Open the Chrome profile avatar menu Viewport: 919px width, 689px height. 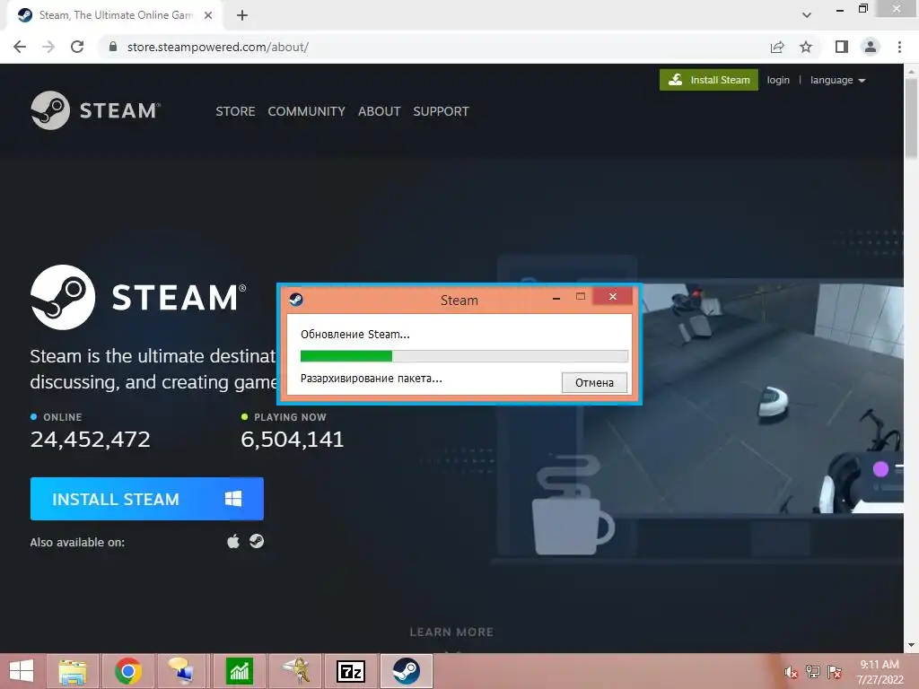(871, 47)
